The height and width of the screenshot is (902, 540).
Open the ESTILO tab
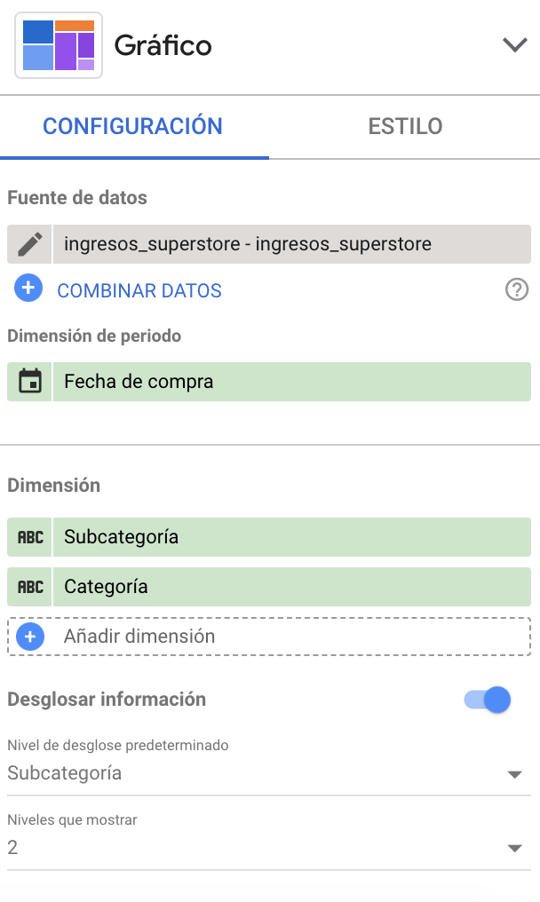pos(405,126)
